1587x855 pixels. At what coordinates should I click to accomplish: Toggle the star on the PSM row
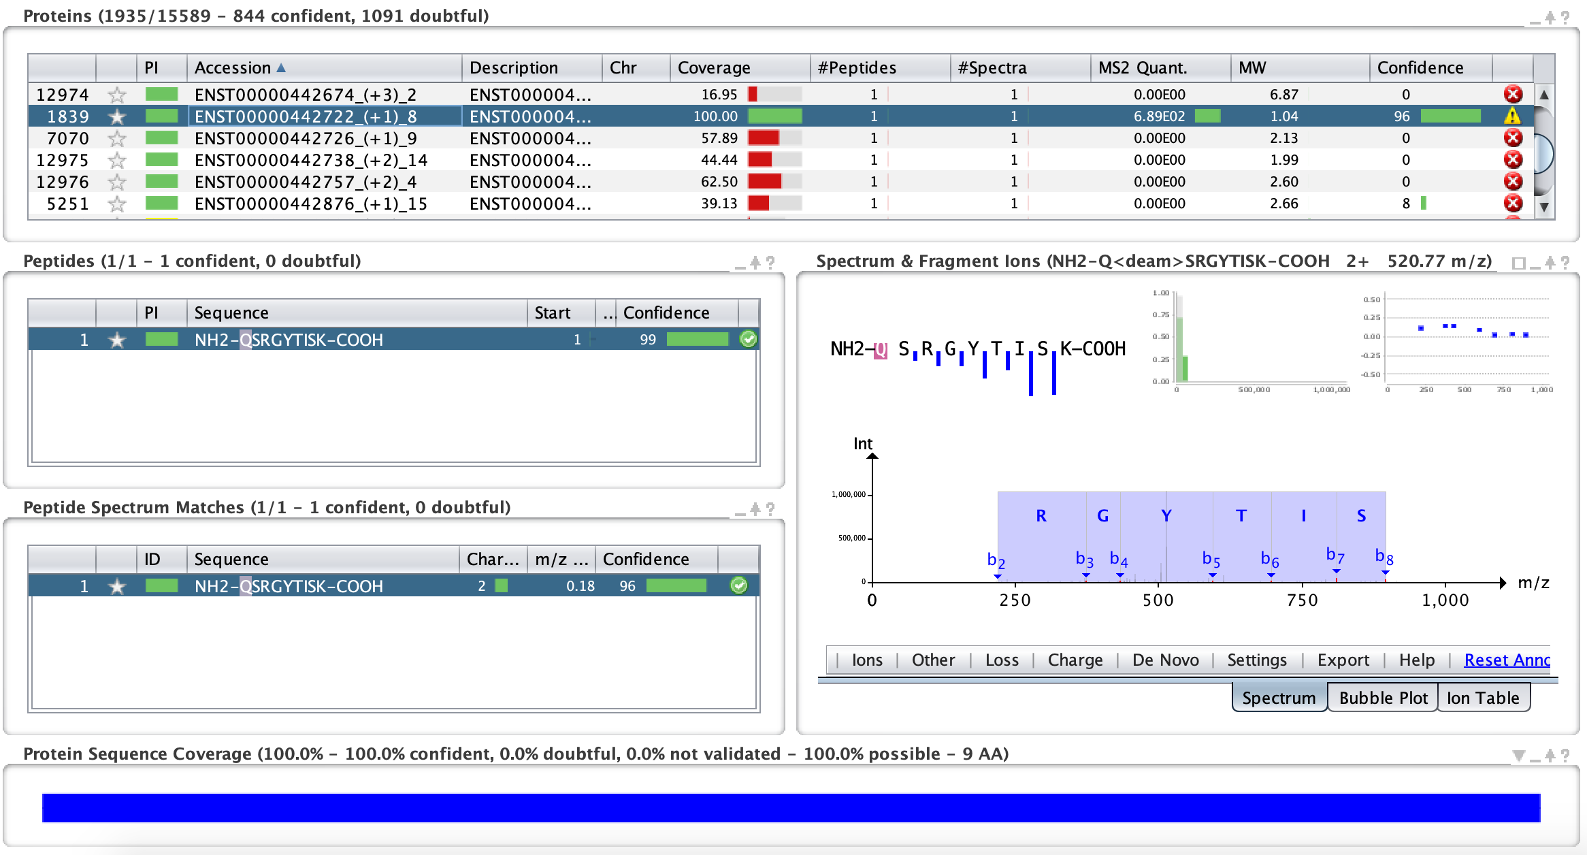click(117, 585)
